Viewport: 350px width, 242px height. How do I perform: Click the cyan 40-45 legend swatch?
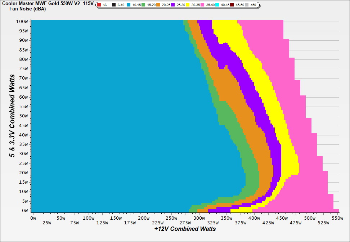[217, 5]
